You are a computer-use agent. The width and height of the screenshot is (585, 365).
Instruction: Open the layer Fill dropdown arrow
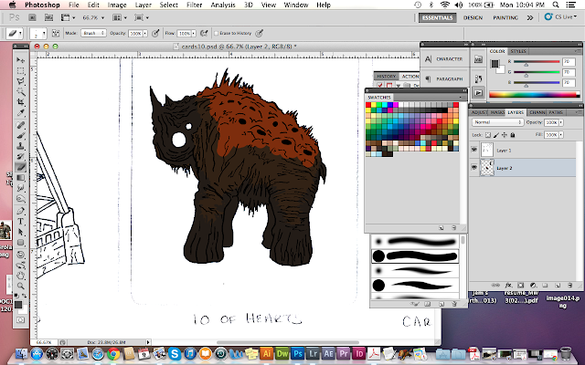click(561, 135)
